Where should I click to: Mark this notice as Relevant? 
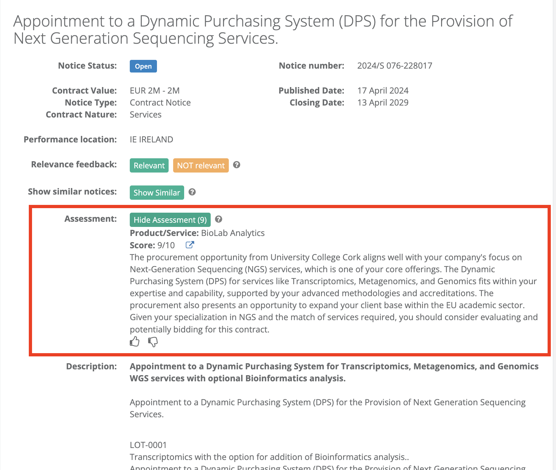(149, 165)
